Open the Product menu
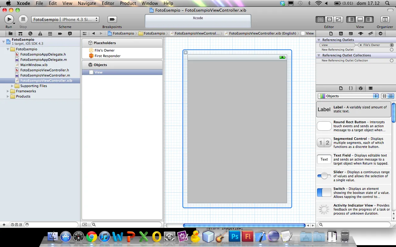The height and width of the screenshot is (247, 396). coord(128,3)
